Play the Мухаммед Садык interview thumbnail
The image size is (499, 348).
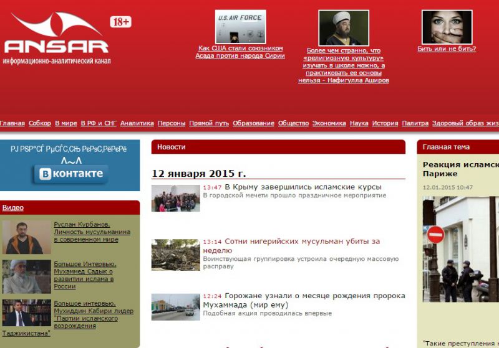(26, 276)
